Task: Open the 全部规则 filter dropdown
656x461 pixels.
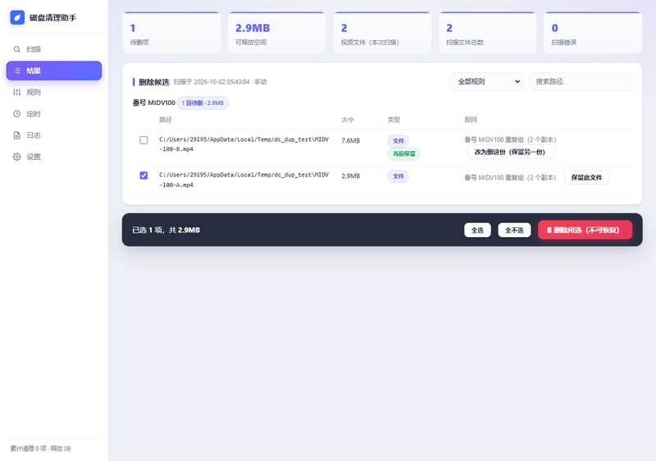Action: [x=485, y=81]
